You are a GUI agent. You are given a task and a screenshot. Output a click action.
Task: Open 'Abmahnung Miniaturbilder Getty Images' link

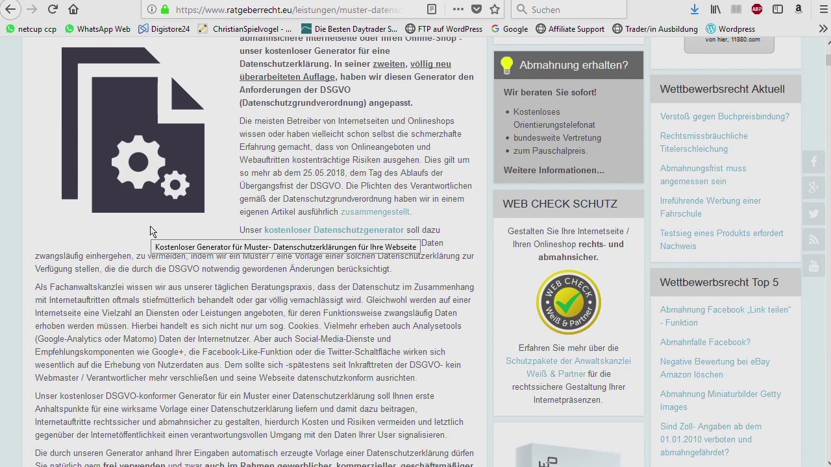click(721, 400)
